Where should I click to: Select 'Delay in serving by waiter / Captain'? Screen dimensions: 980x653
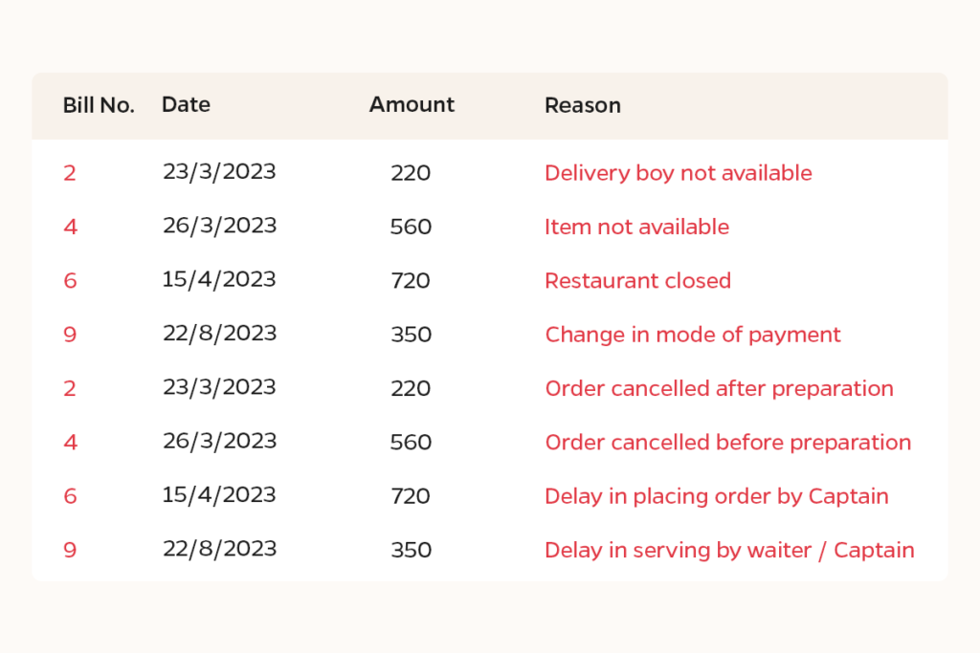[x=729, y=550]
